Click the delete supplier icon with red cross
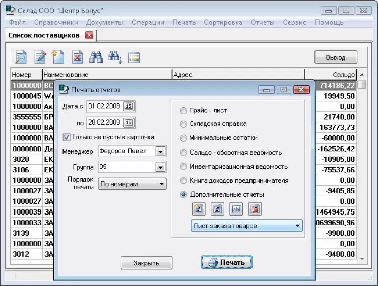 point(78,57)
